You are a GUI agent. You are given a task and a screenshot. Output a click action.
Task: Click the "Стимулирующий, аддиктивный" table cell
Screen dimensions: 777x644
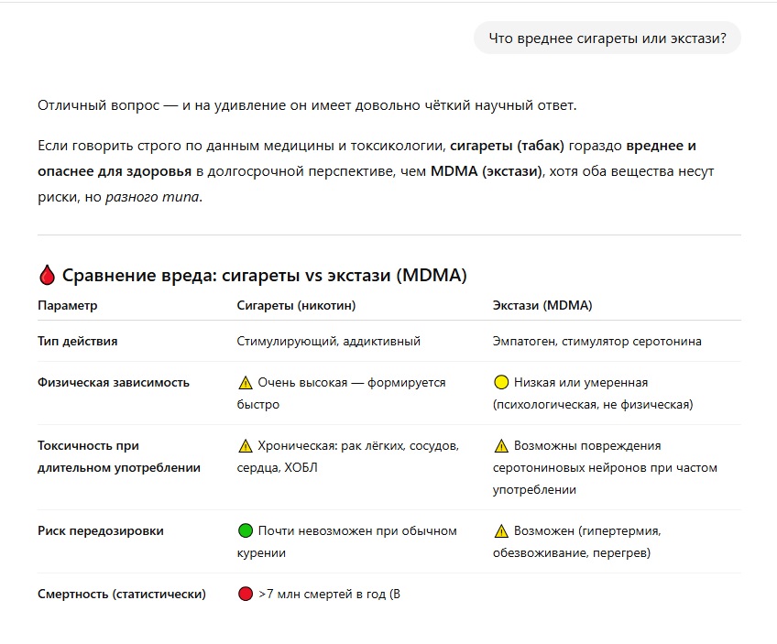point(328,341)
